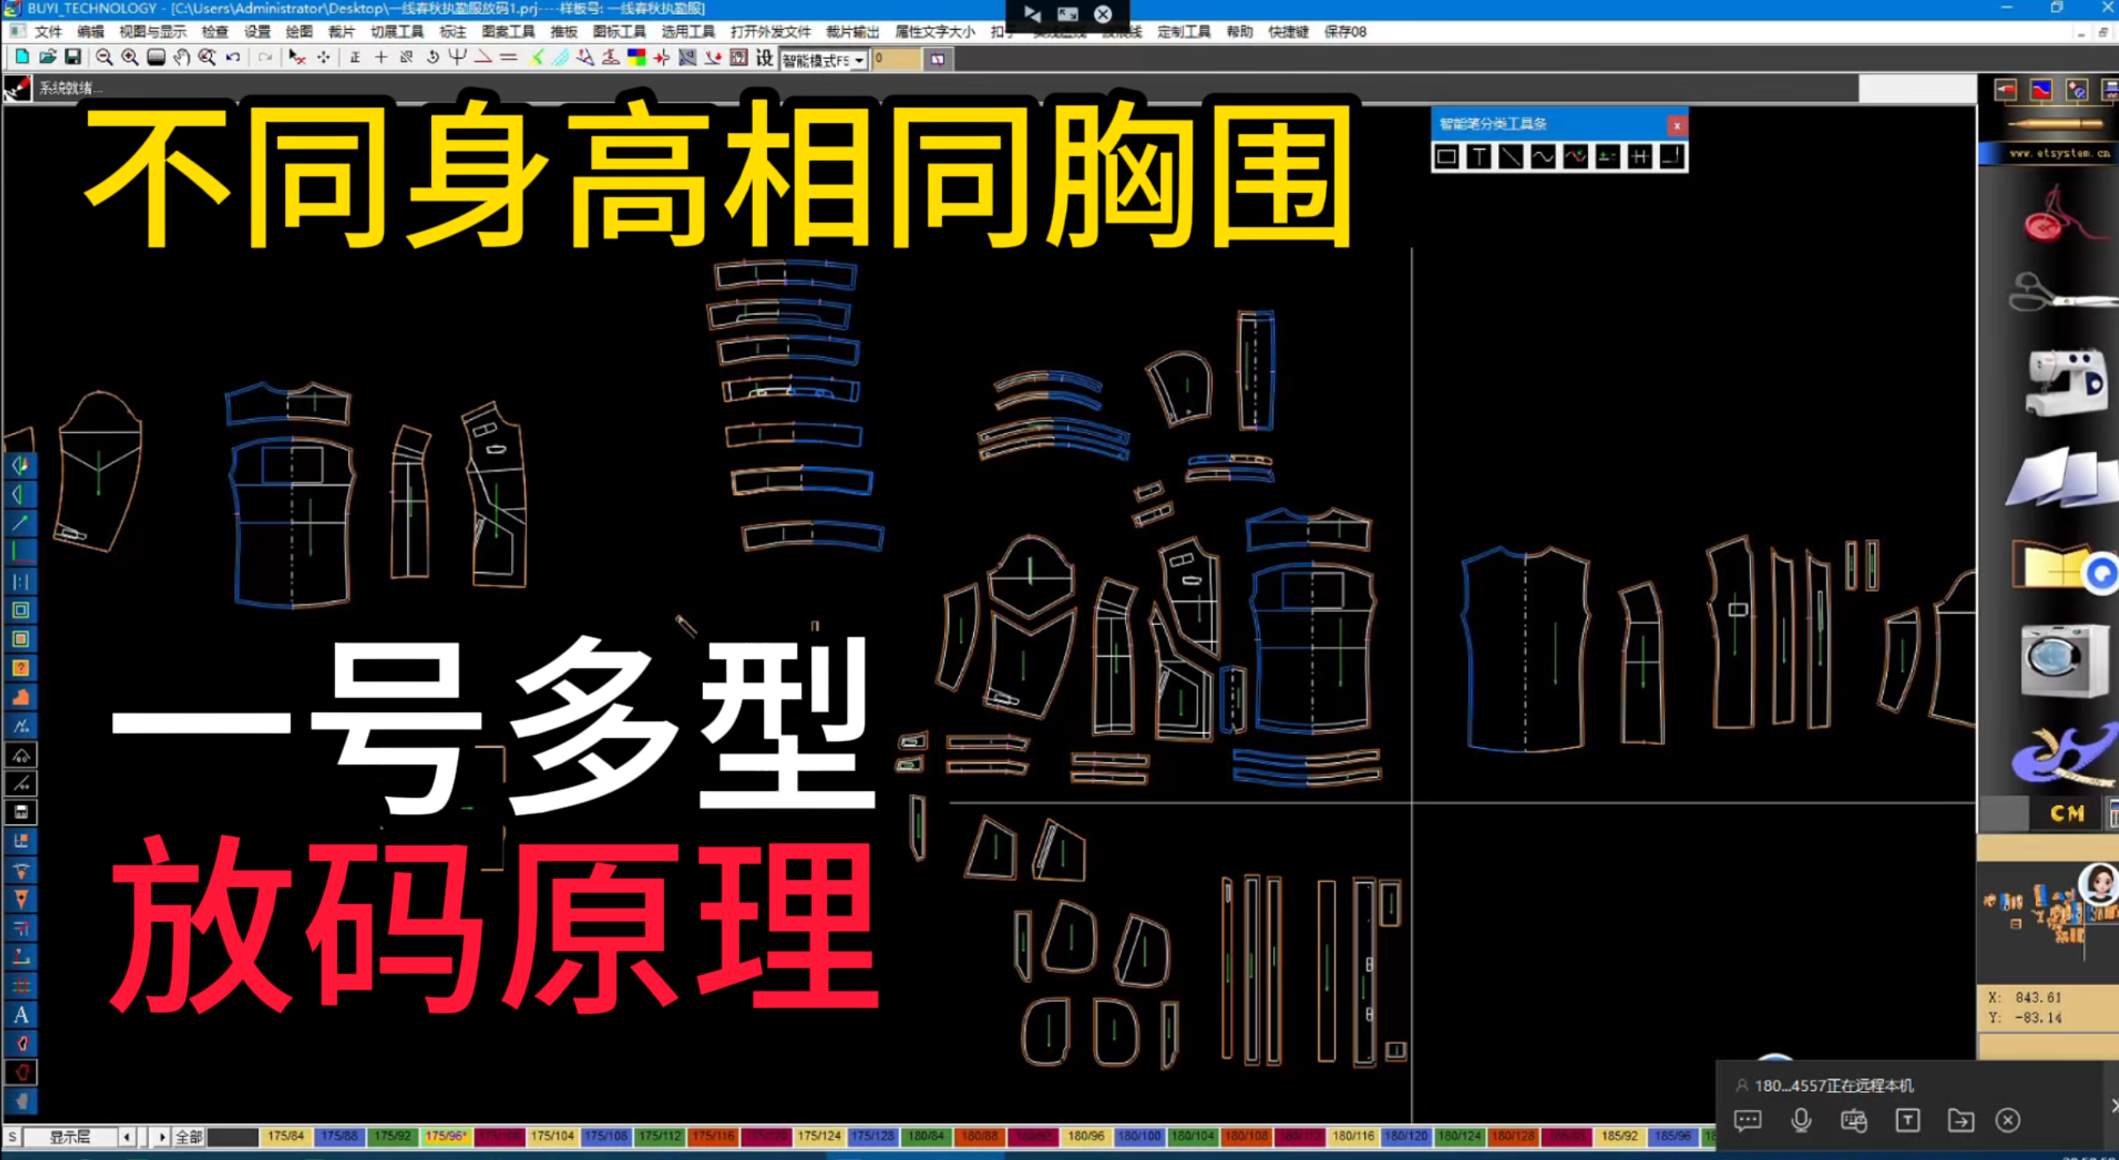Open the 智能模式F5 dropdown arrow

[860, 60]
